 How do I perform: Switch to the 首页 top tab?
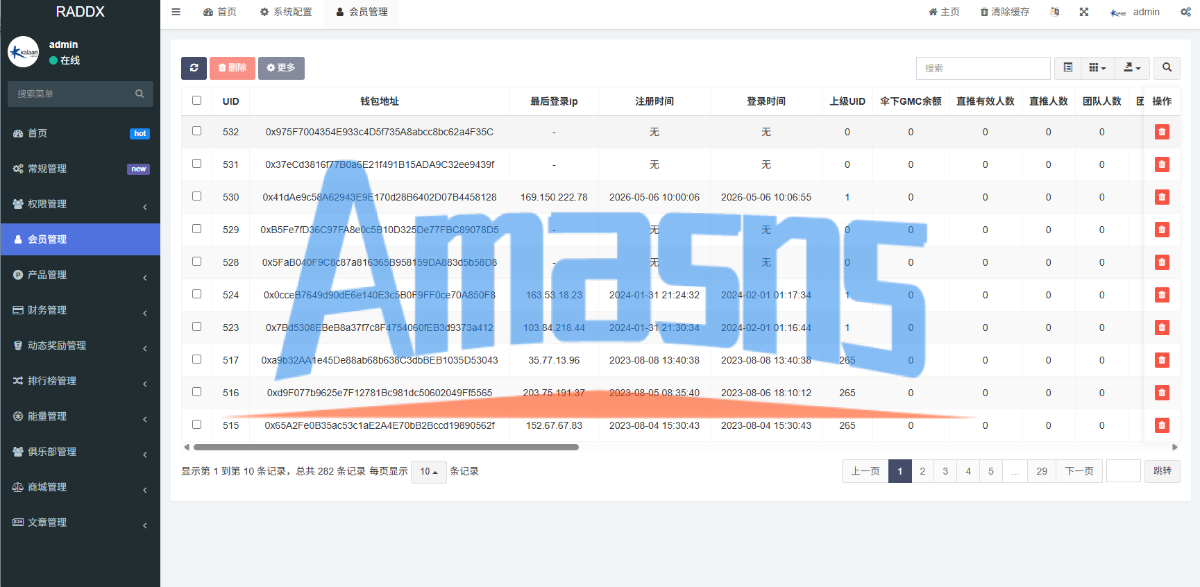tap(220, 12)
